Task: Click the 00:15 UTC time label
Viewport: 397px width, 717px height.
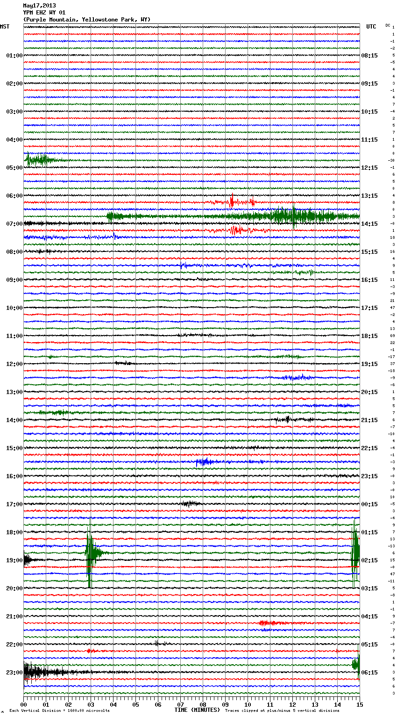Action: (369, 504)
